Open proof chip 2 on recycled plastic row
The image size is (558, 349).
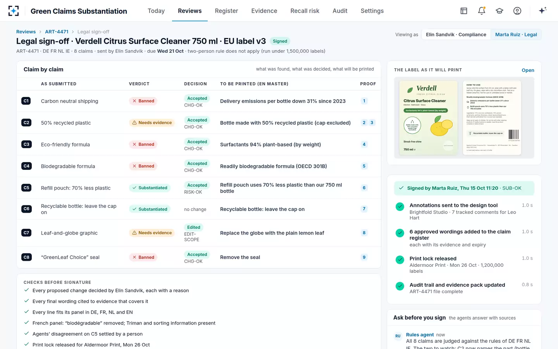pyautogui.click(x=364, y=123)
